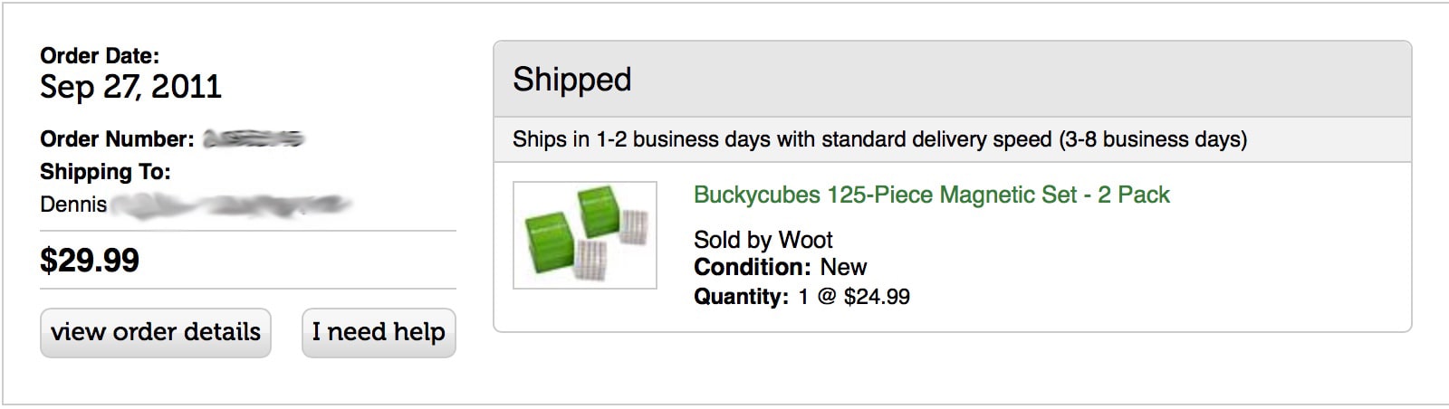Click the Shipped status header
The width and height of the screenshot is (1449, 409).
[571, 80]
